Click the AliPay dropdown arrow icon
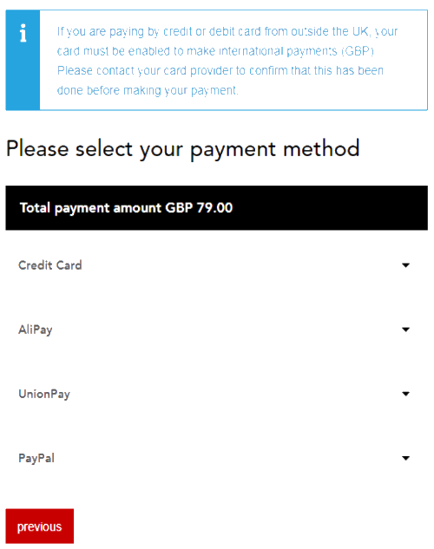This screenshot has height=549, width=434. [x=405, y=330]
